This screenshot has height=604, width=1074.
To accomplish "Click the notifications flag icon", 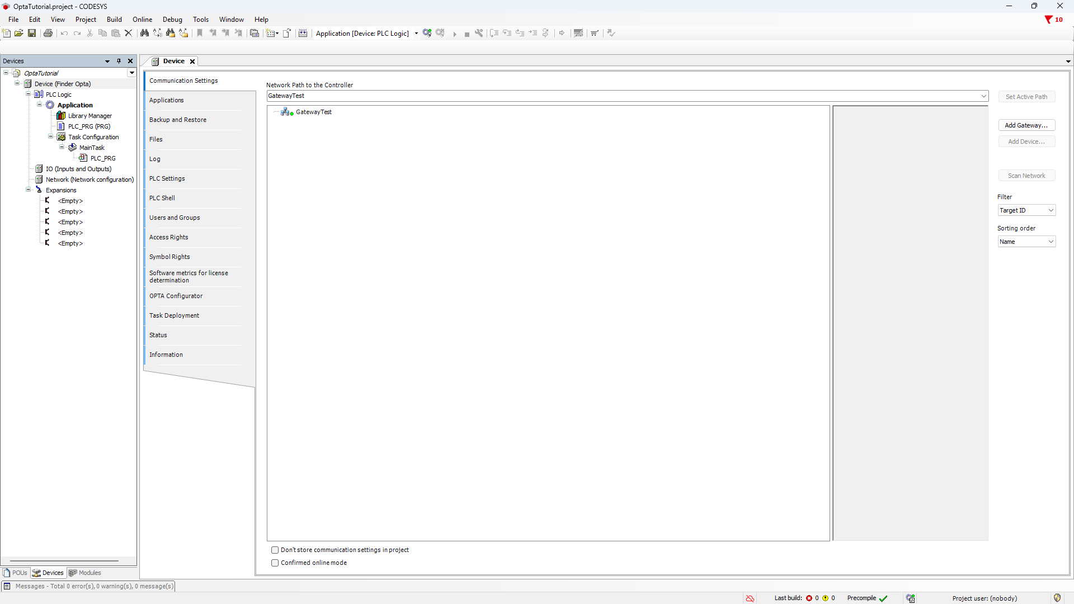I will pyautogui.click(x=1048, y=20).
